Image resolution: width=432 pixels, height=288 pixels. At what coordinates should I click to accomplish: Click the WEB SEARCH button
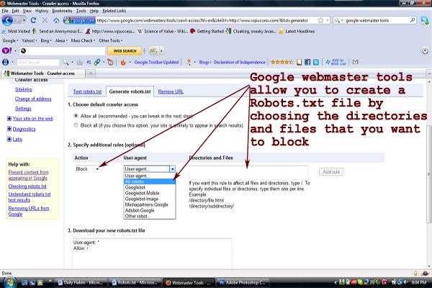[125, 51]
